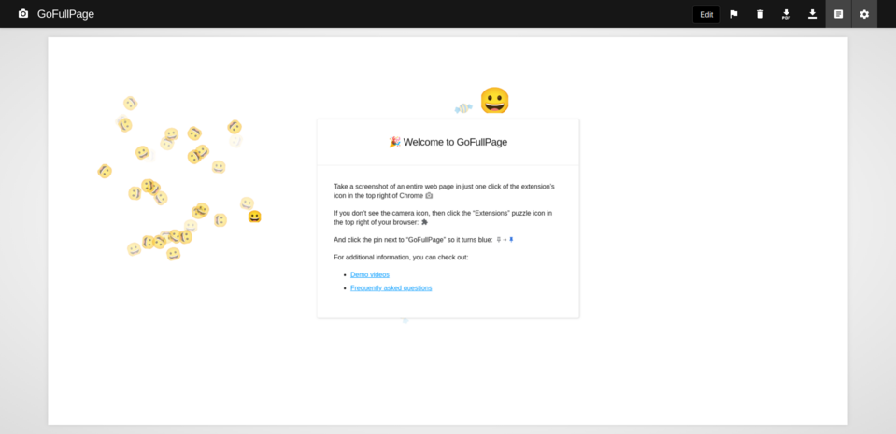This screenshot has width=896, height=434.
Task: Click the Welcome to GoFullPage heading
Action: (448, 142)
